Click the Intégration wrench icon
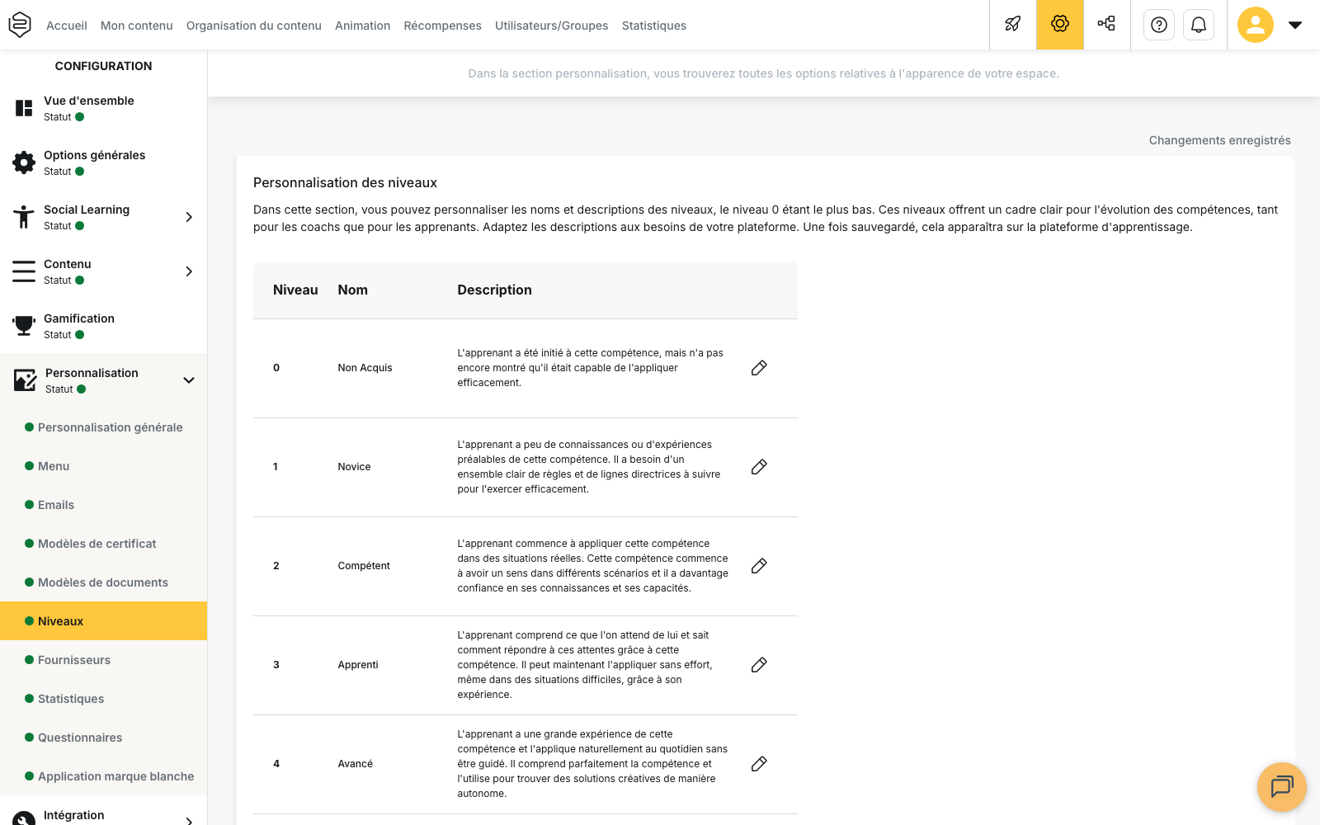The height and width of the screenshot is (825, 1320). tap(24, 818)
